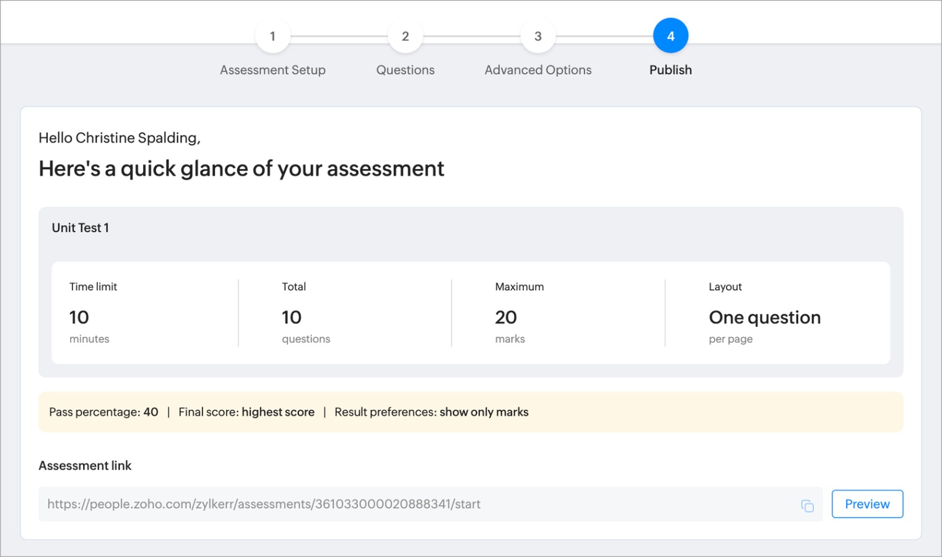Jump to step 3 circle in stepper

(538, 37)
